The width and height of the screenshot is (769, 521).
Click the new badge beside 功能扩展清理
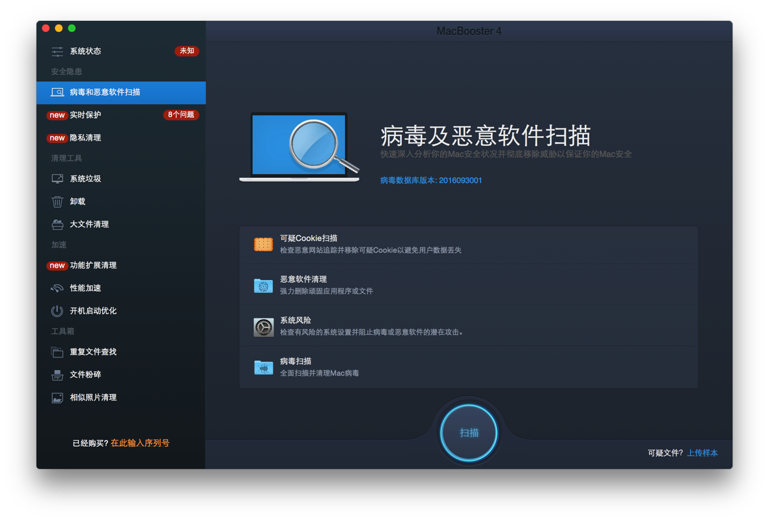pyautogui.click(x=57, y=266)
